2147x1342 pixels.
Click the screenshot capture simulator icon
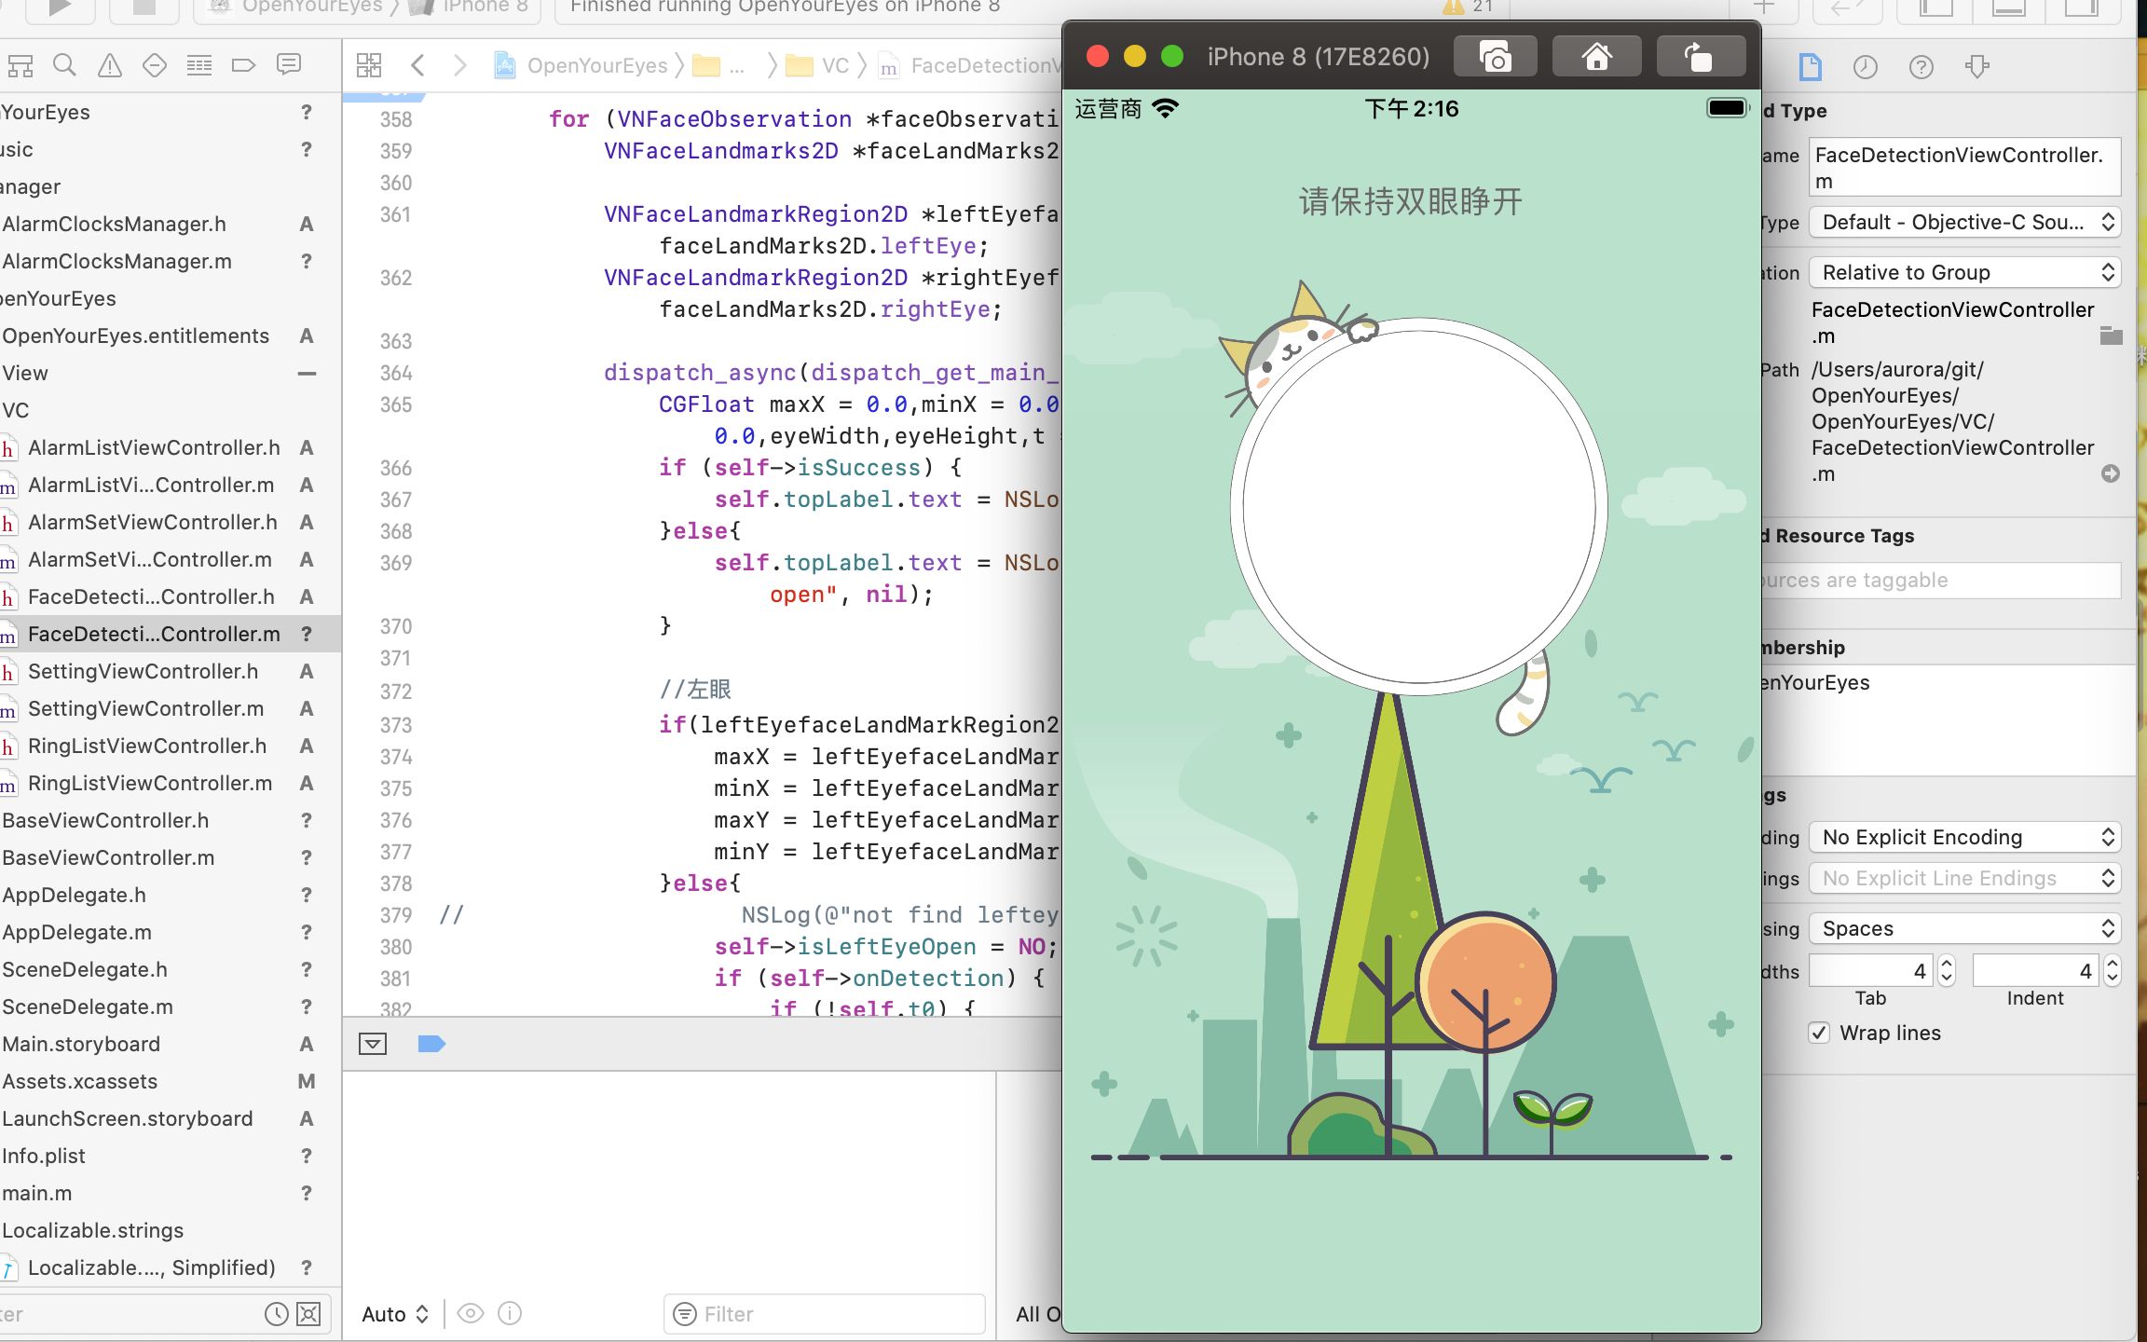point(1495,57)
